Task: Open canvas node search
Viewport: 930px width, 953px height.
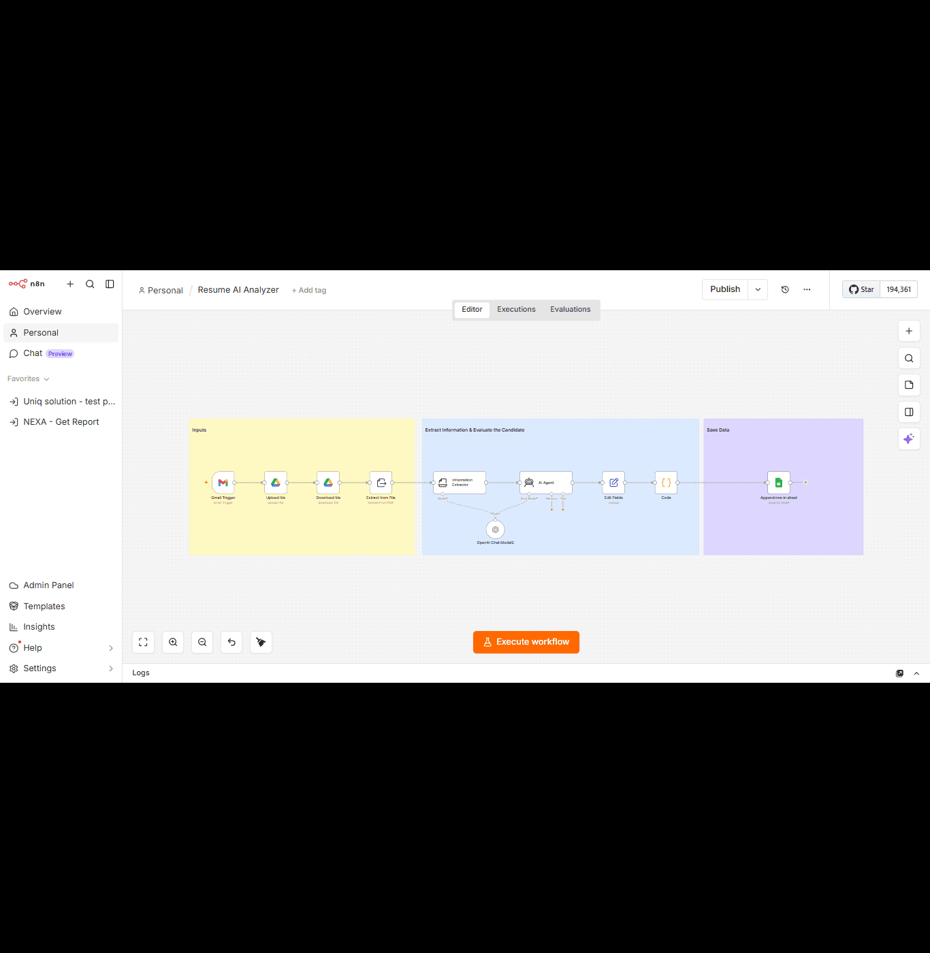Action: (x=909, y=358)
